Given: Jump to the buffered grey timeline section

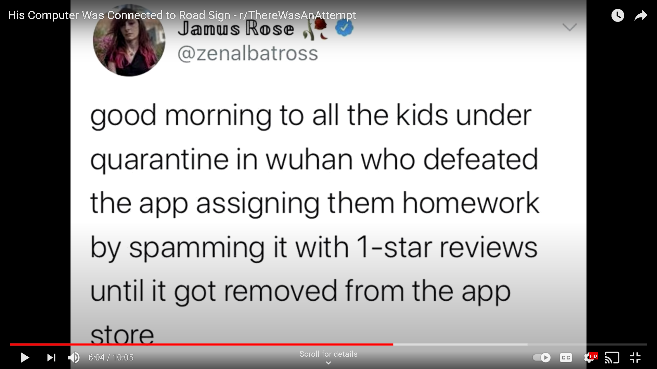Looking at the screenshot, I should (x=460, y=344).
